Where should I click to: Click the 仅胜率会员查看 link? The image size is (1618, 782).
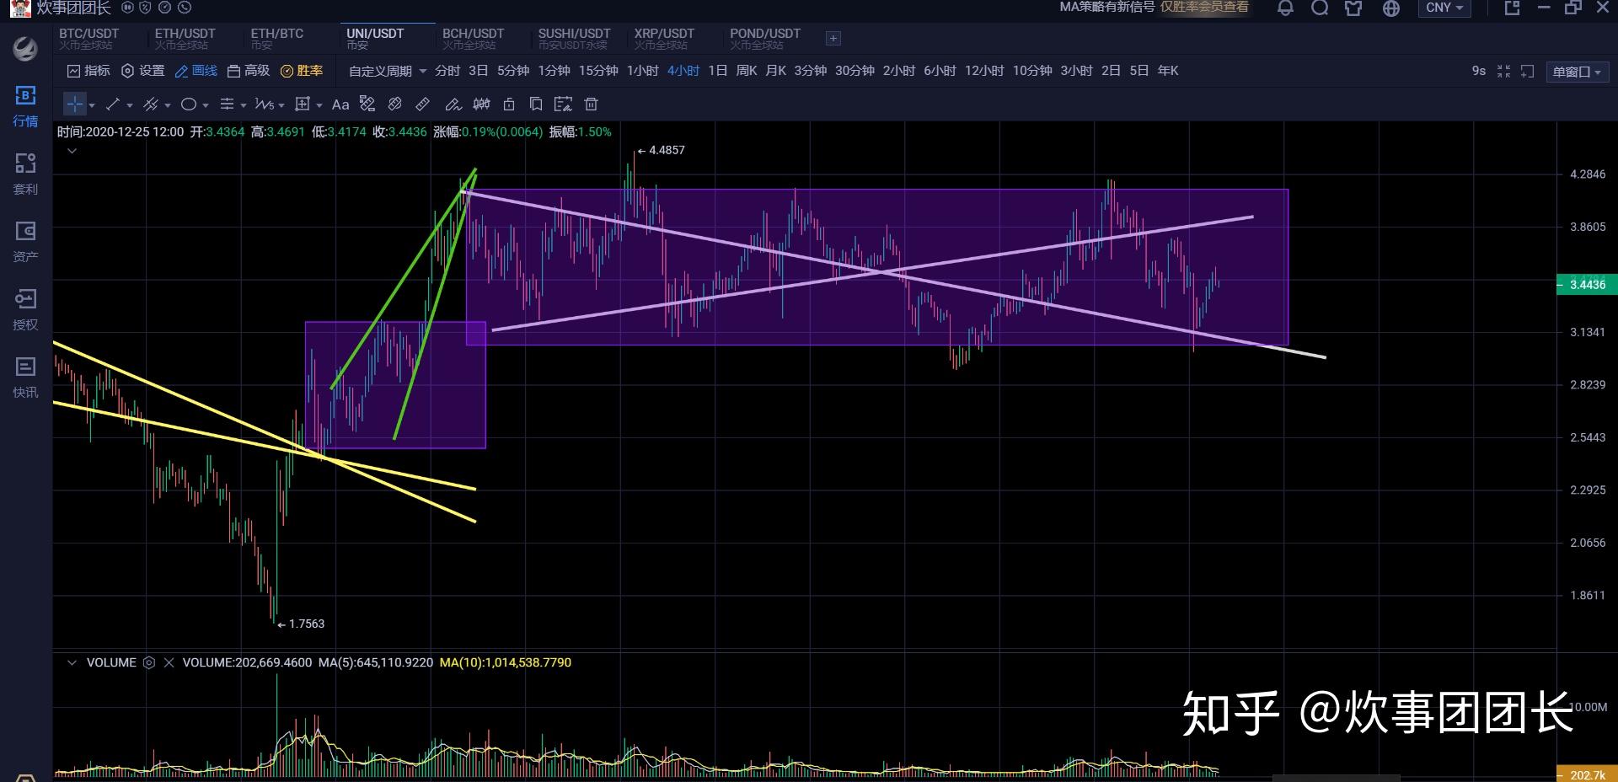click(x=1204, y=7)
